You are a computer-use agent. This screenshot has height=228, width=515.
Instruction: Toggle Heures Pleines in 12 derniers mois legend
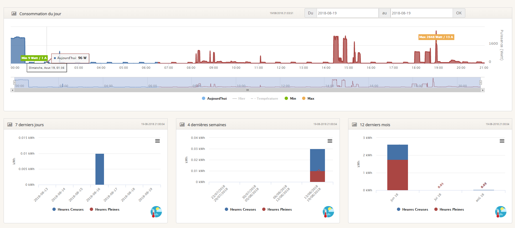click(449, 209)
